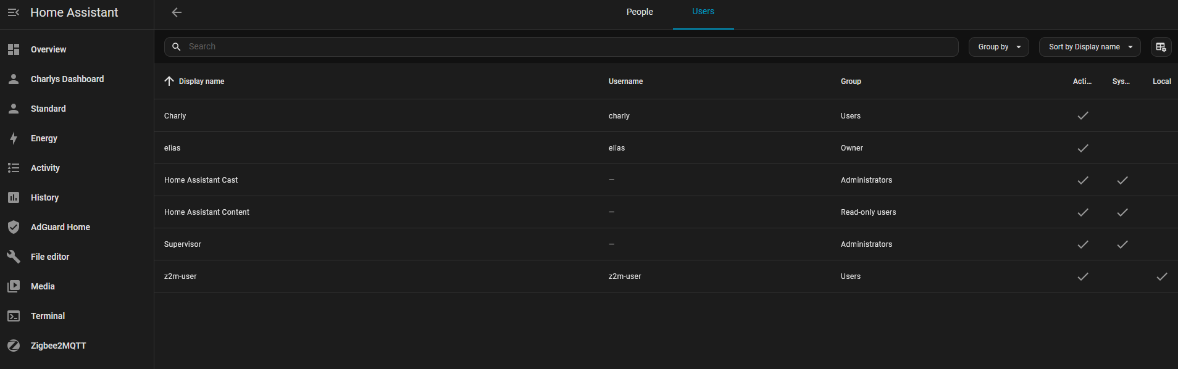Click Administrators cell in Home Assistant Cast row

tap(866, 180)
